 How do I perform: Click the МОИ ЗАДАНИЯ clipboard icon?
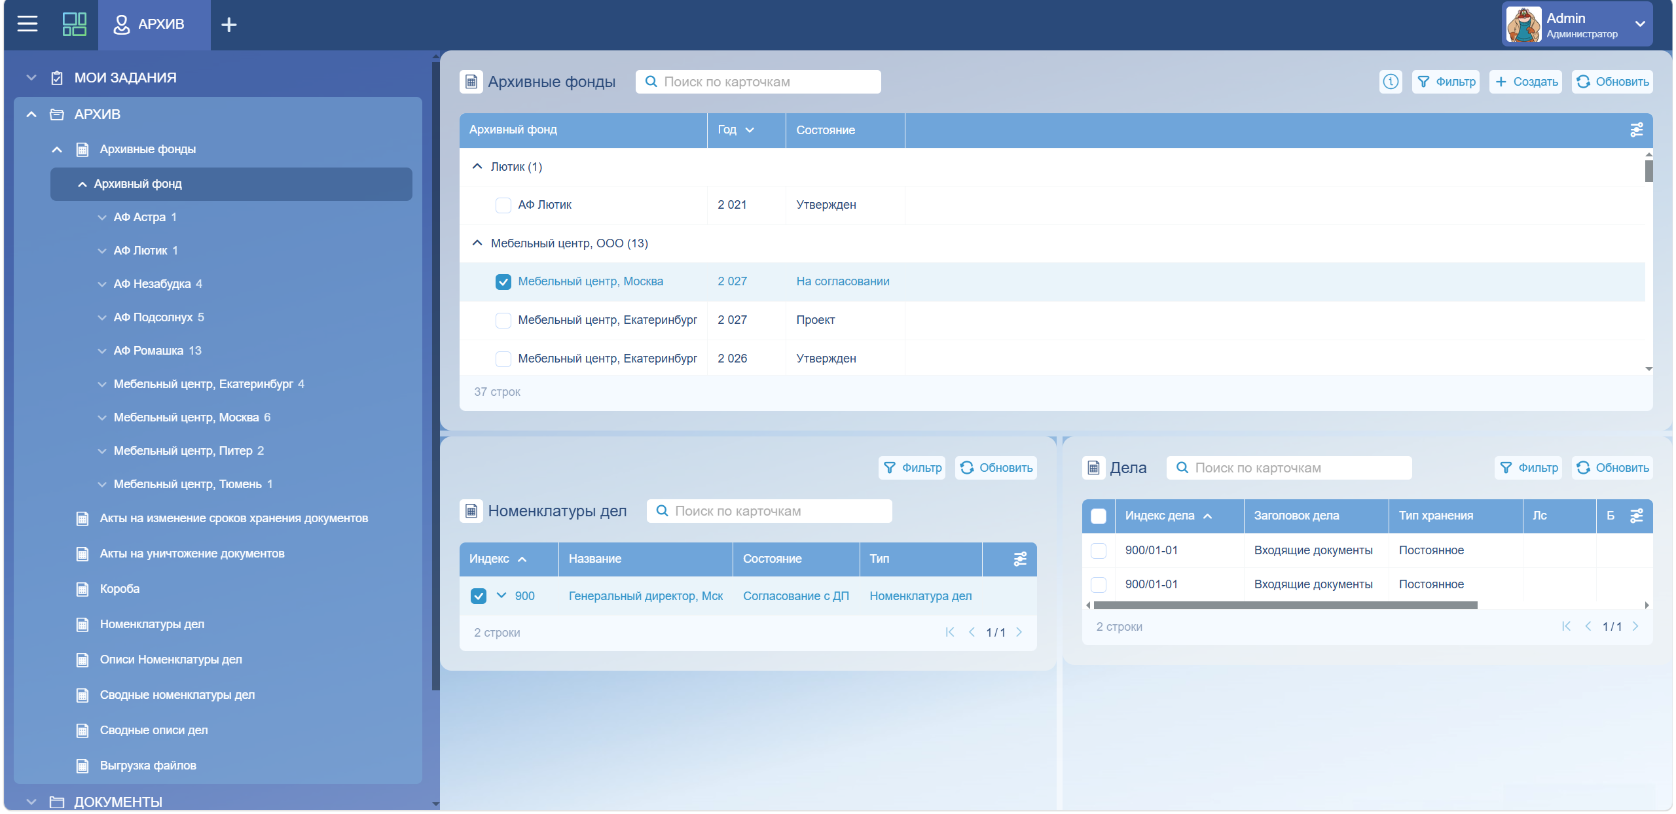(57, 78)
